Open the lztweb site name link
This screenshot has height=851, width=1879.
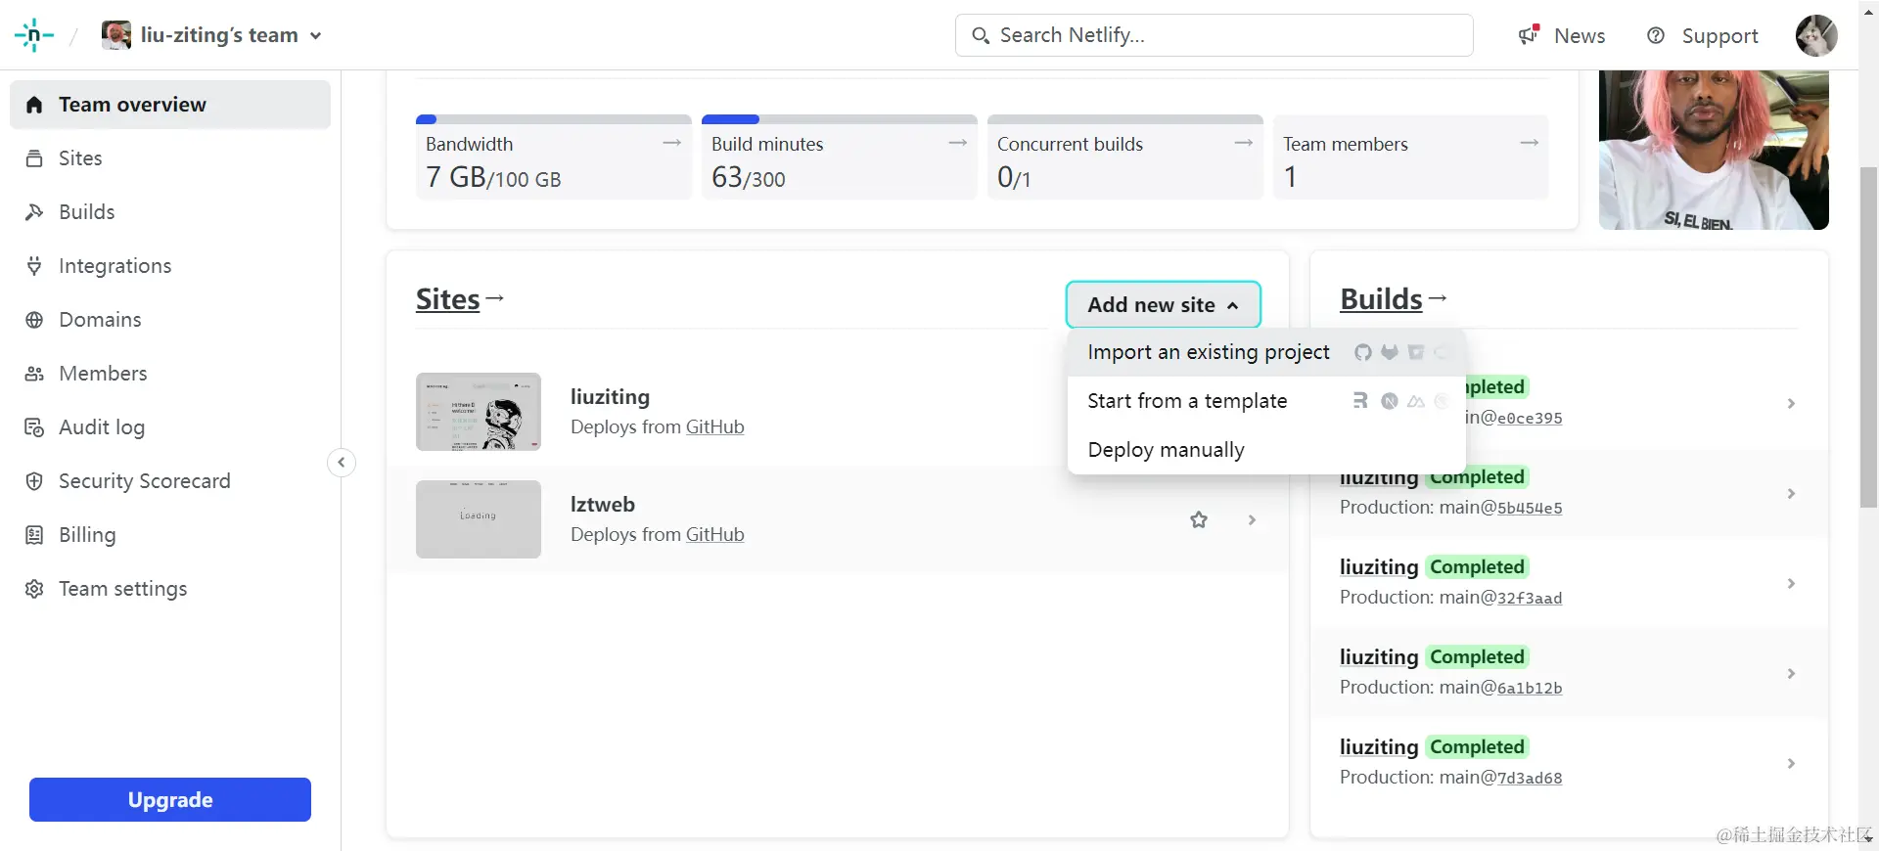(603, 505)
